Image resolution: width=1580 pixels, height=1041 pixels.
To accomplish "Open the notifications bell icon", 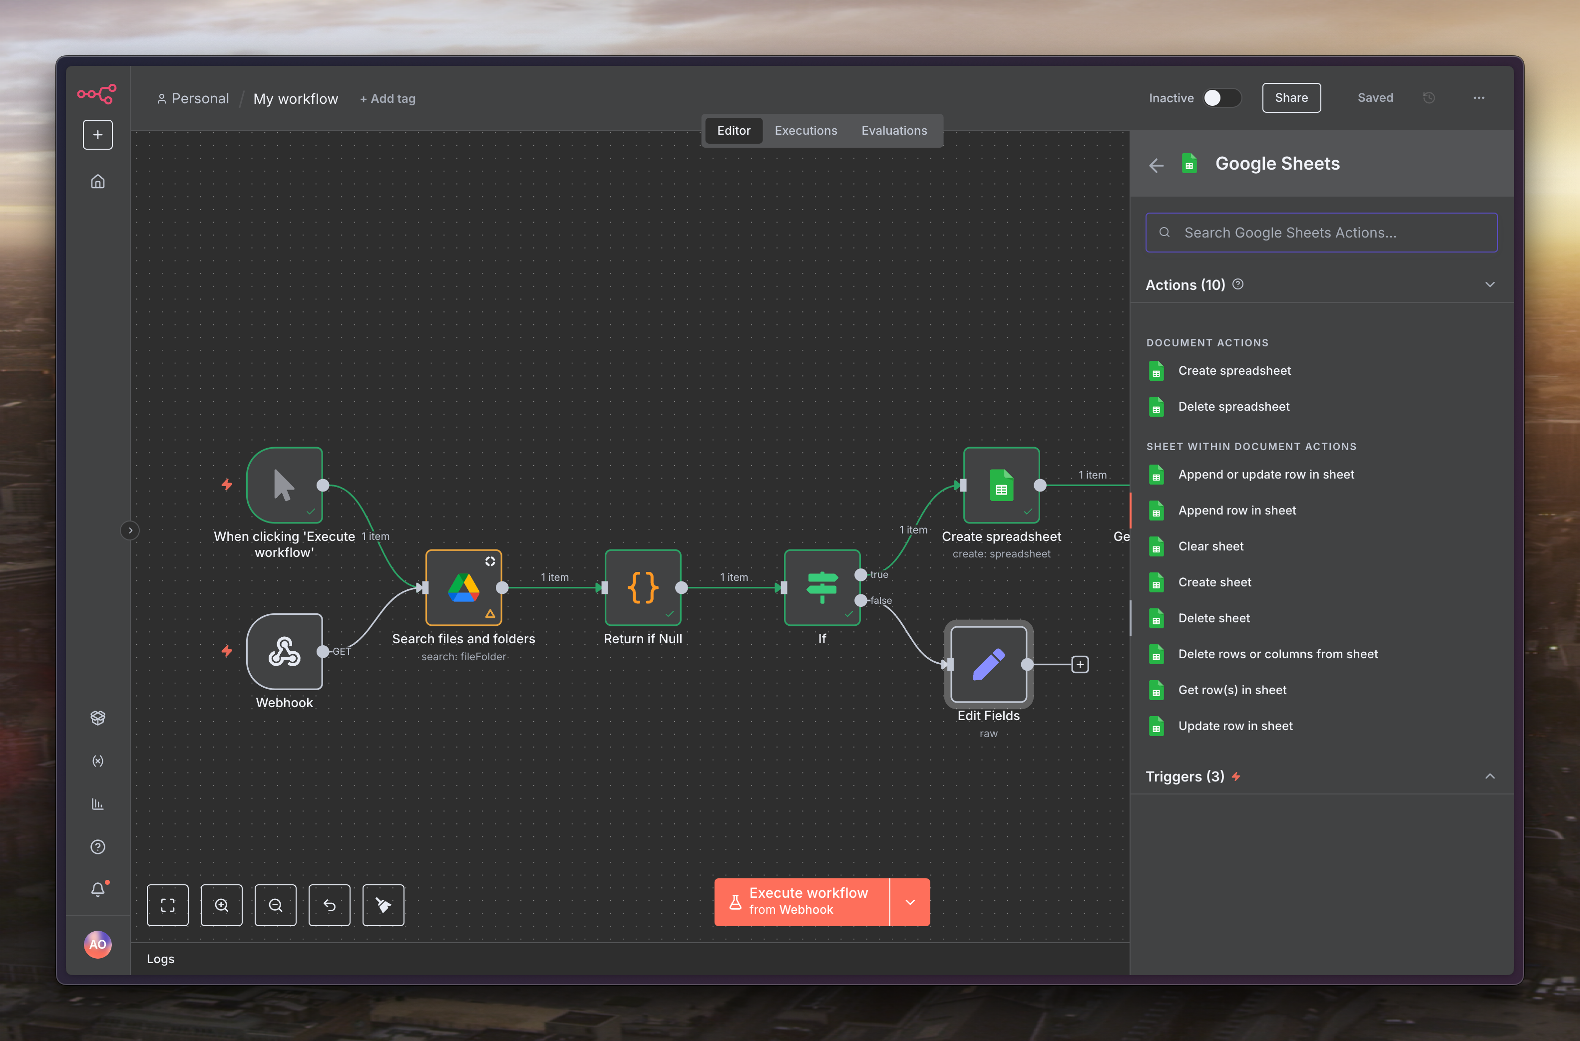I will tap(98, 889).
